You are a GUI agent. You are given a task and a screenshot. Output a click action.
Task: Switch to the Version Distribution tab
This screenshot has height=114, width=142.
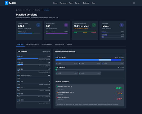click(x=33, y=44)
